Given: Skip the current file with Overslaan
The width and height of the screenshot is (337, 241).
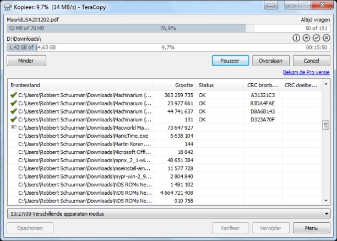Looking at the screenshot, I should pyautogui.click(x=271, y=61).
